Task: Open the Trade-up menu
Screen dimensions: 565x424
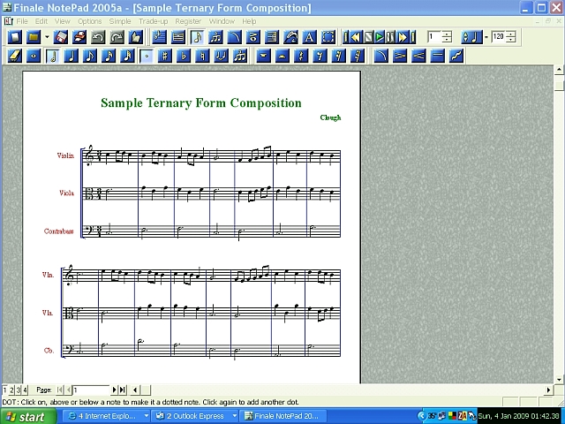Action: [x=153, y=21]
